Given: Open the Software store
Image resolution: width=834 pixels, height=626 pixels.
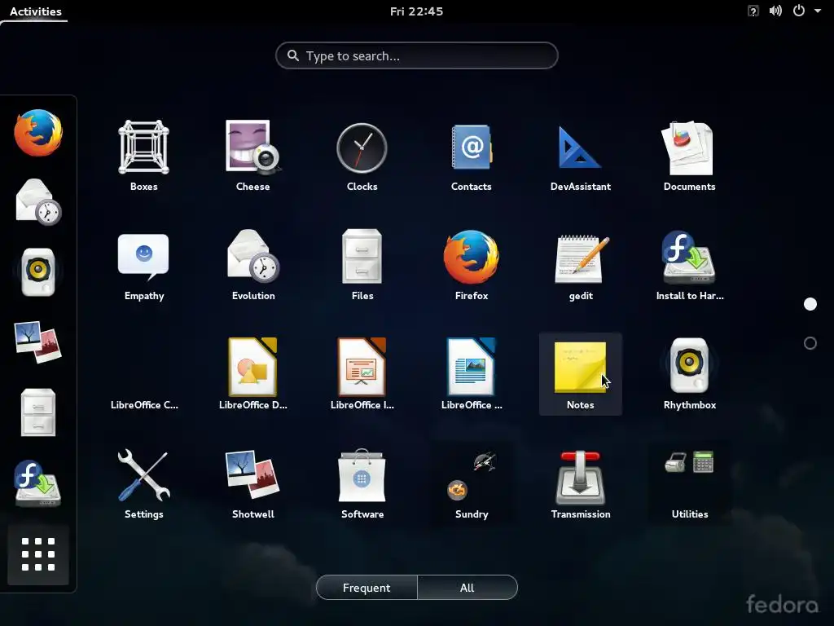Looking at the screenshot, I should click(x=362, y=483).
